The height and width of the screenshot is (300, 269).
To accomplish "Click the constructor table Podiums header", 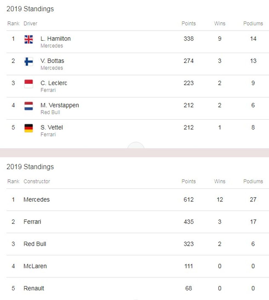I will click(x=253, y=181).
